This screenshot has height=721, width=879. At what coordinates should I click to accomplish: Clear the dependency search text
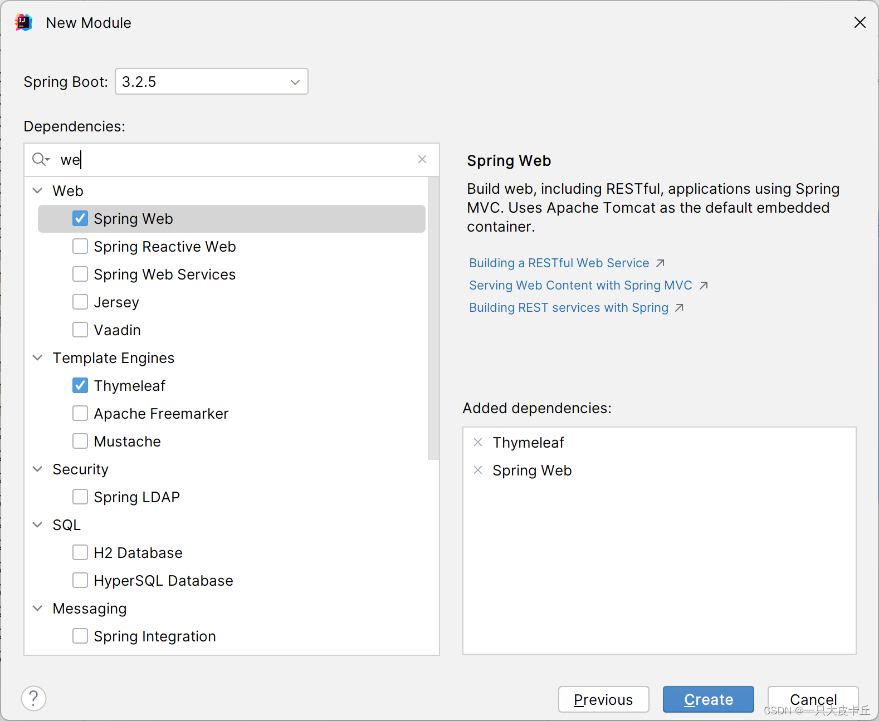(422, 159)
